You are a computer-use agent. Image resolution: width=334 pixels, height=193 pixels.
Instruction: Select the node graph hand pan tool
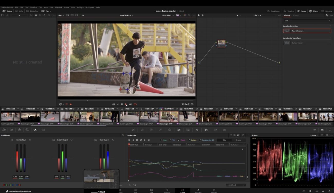point(203,15)
